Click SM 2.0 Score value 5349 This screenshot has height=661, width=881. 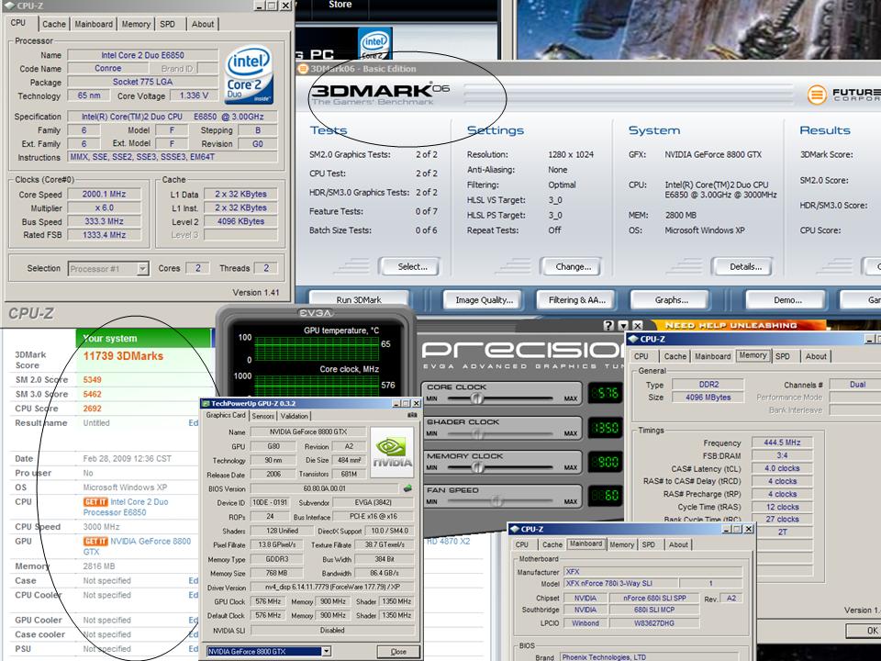(x=92, y=379)
